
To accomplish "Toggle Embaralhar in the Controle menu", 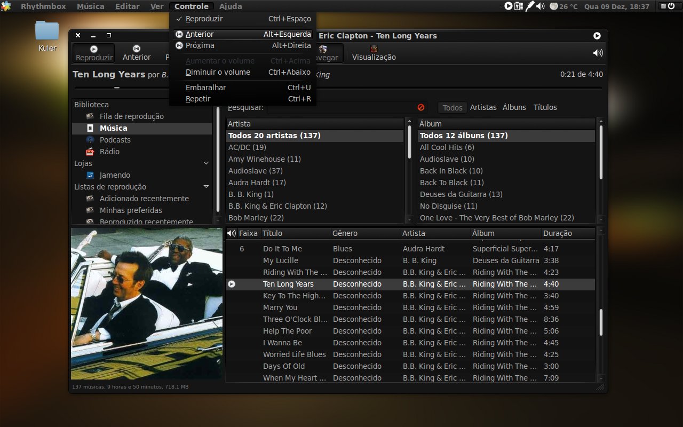I will [x=243, y=88].
